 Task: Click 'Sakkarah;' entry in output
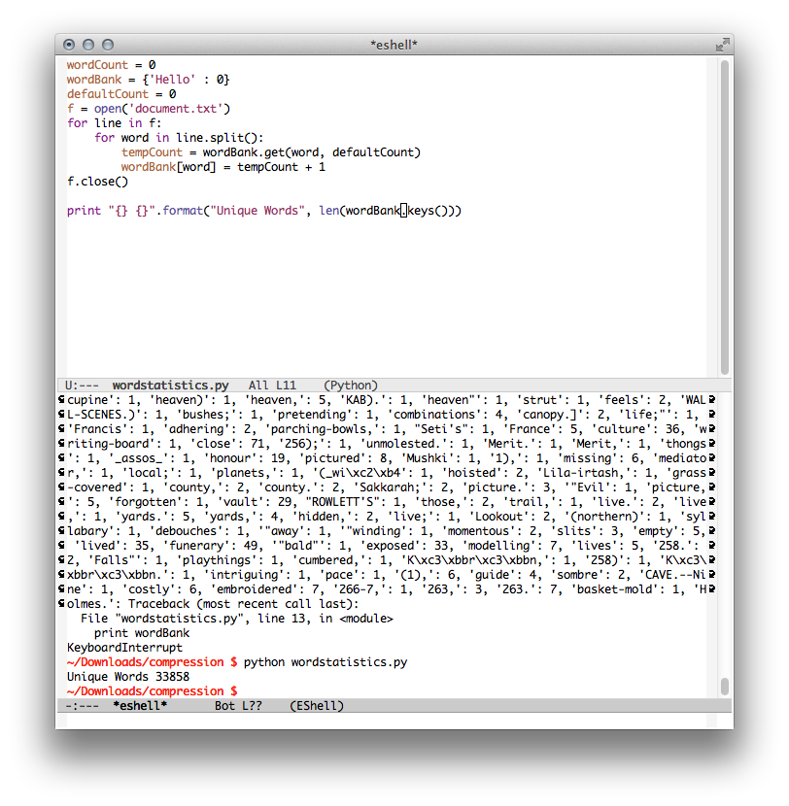[x=393, y=487]
